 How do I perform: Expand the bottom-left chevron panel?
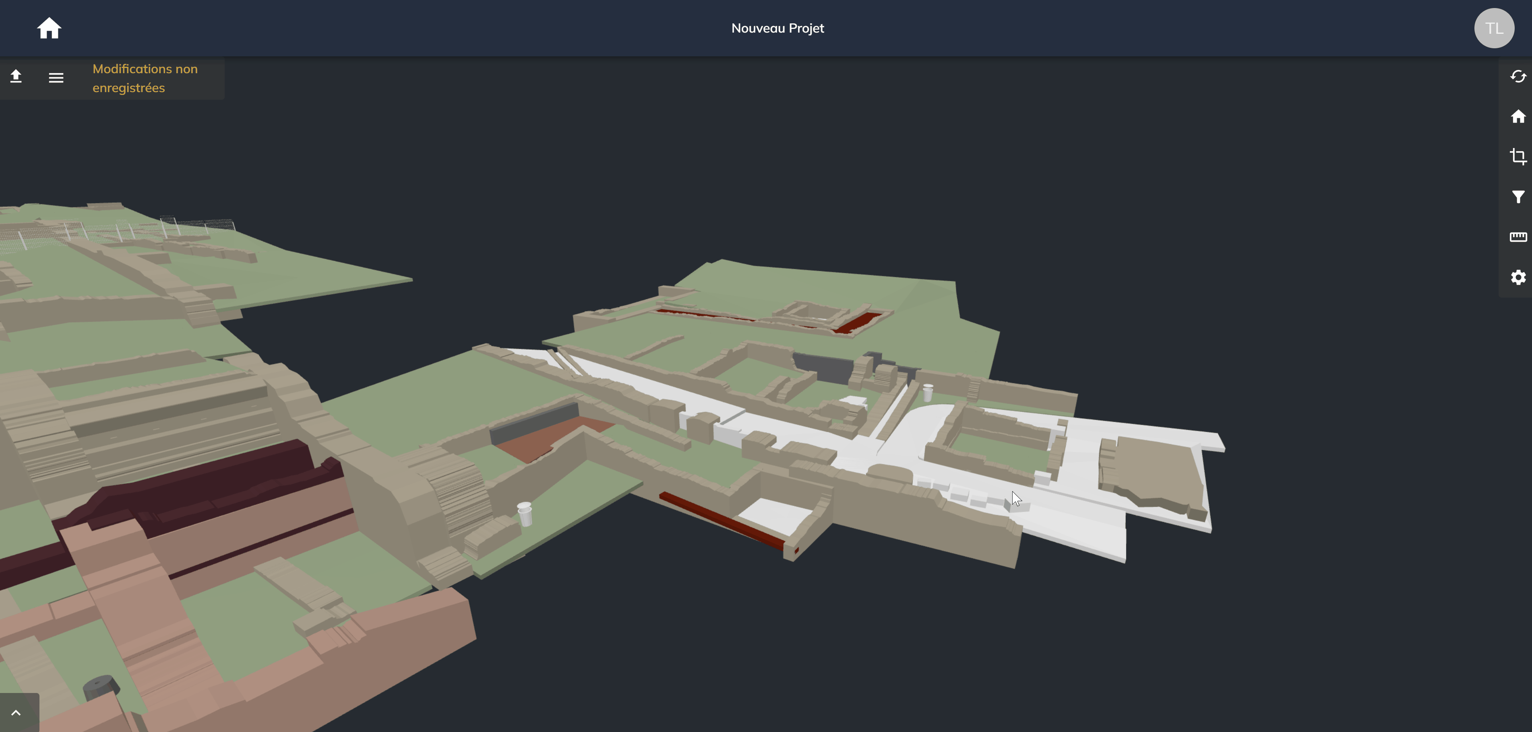click(17, 712)
